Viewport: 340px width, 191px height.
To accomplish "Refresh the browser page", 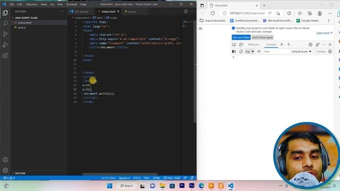I will [x=212, y=13].
